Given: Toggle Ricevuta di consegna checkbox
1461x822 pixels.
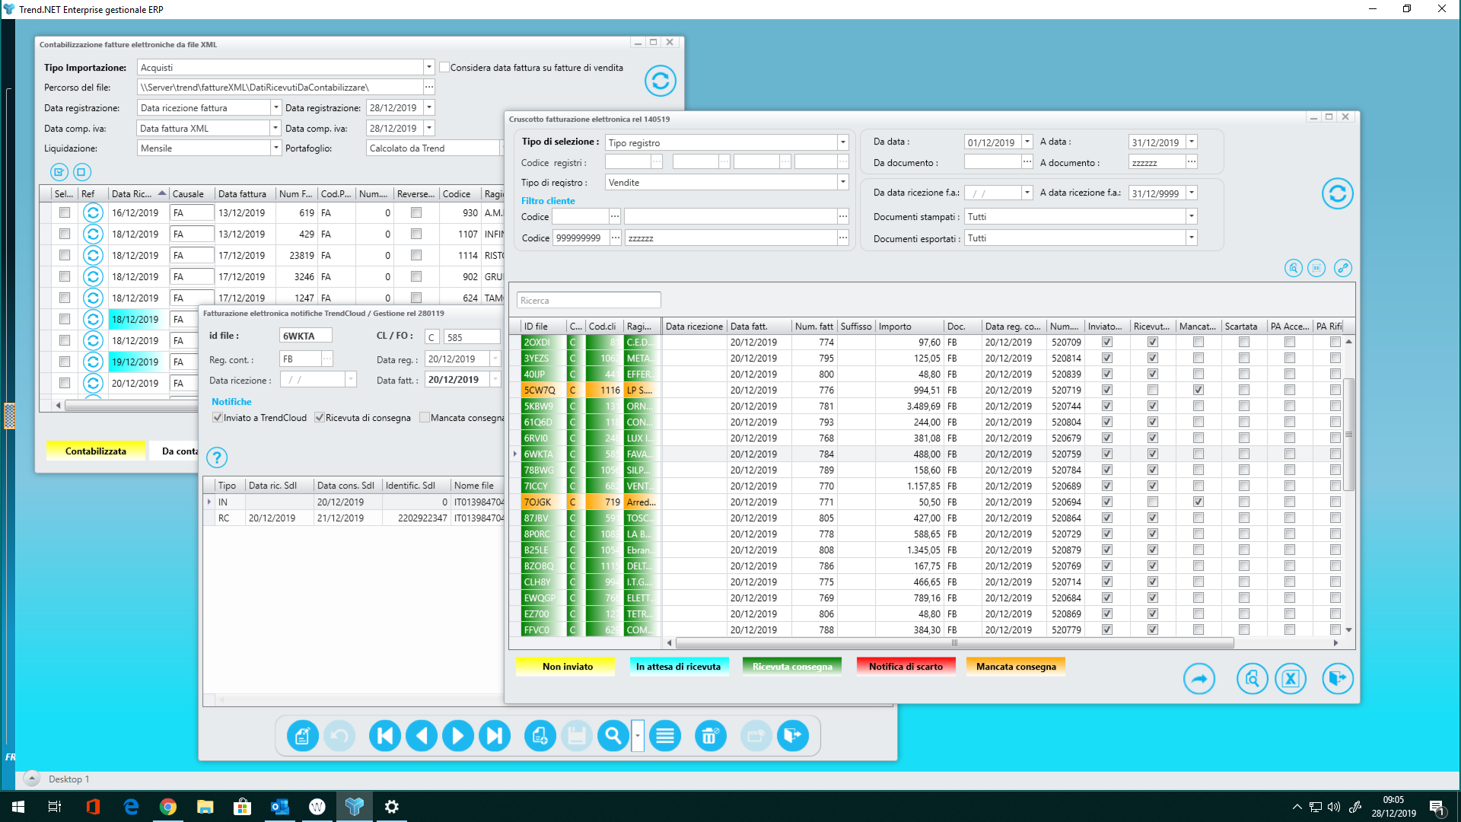Looking at the screenshot, I should coord(320,418).
